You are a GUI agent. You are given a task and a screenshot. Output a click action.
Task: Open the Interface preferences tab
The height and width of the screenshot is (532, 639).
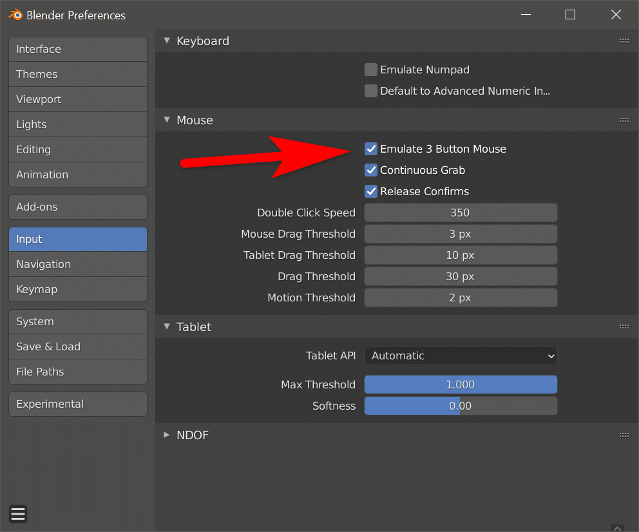pyautogui.click(x=78, y=50)
